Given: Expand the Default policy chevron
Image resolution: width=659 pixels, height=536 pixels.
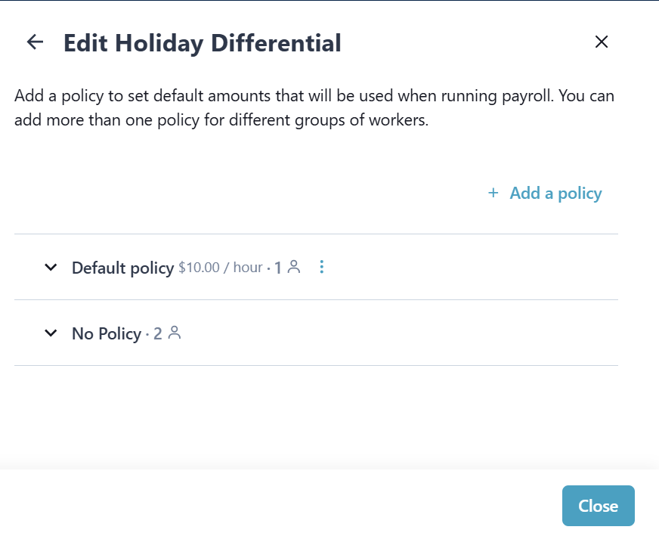Looking at the screenshot, I should click(x=51, y=267).
